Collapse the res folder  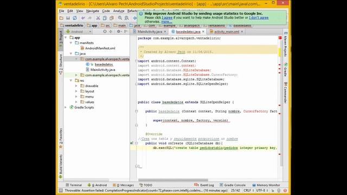point(71,81)
